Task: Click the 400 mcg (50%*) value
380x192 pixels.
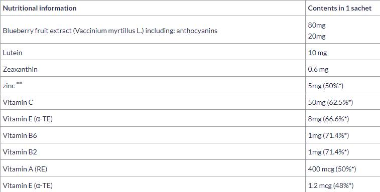Action: pyautogui.click(x=332, y=169)
